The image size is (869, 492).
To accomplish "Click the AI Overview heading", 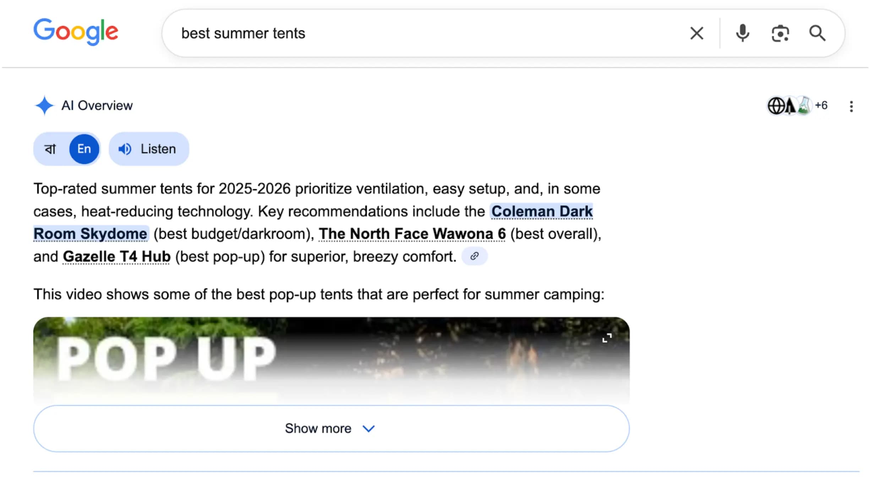I will [x=97, y=105].
